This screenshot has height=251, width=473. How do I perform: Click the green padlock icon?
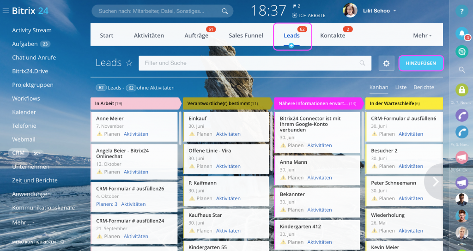pos(461,90)
